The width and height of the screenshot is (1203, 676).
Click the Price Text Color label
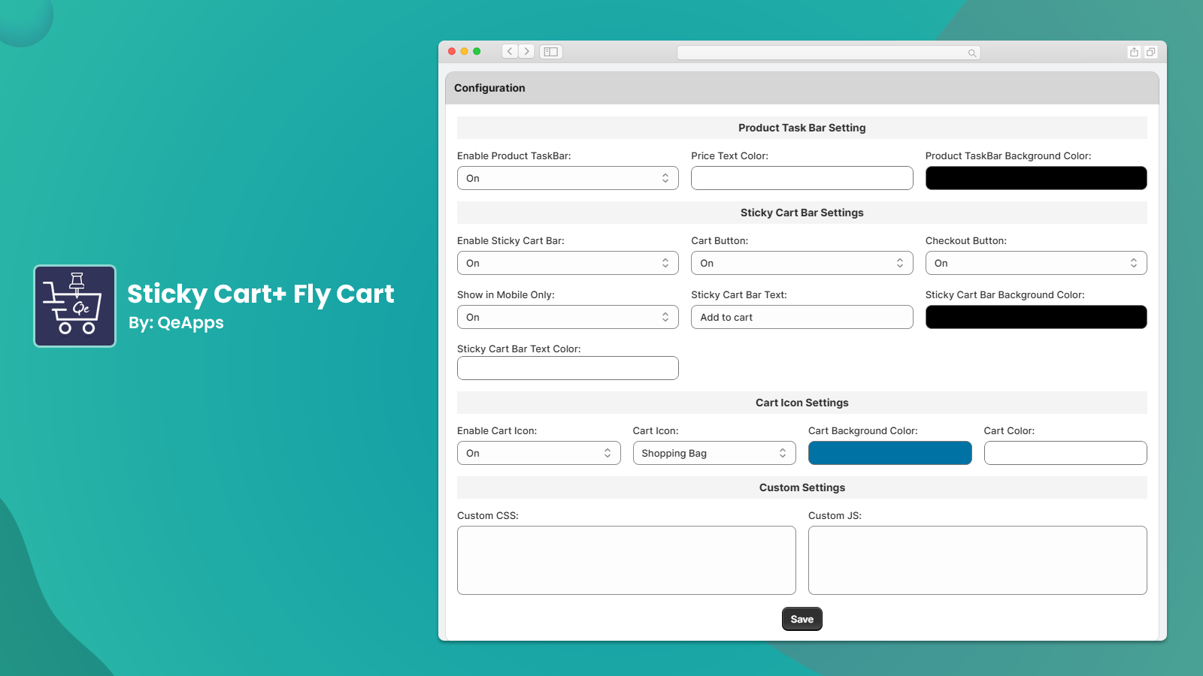(x=730, y=156)
